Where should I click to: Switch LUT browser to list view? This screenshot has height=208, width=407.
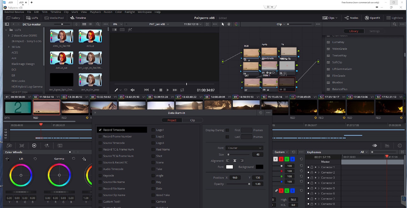[91, 24]
